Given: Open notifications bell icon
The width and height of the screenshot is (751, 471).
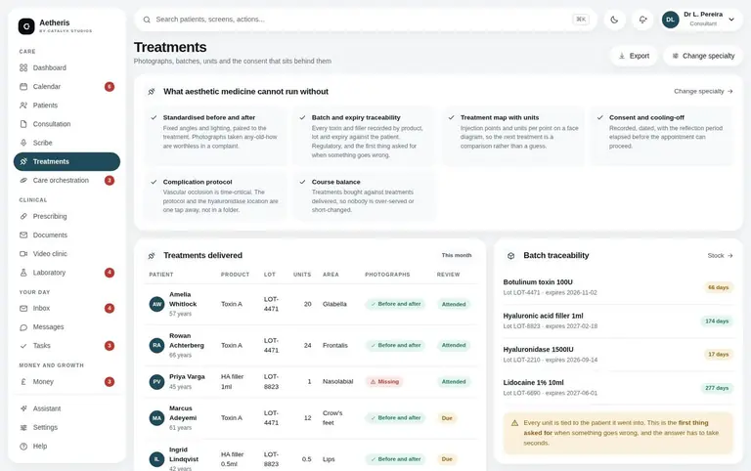Looking at the screenshot, I should (642, 20).
